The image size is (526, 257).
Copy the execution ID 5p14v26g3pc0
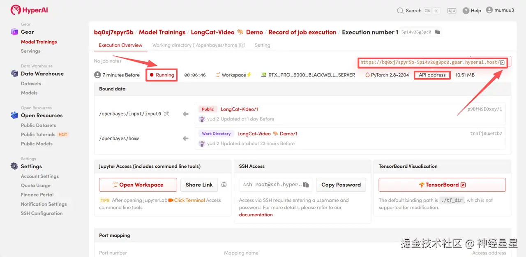[438, 32]
